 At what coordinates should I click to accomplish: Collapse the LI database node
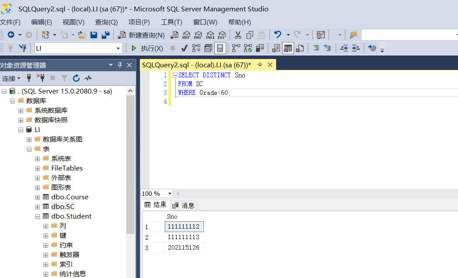point(21,130)
